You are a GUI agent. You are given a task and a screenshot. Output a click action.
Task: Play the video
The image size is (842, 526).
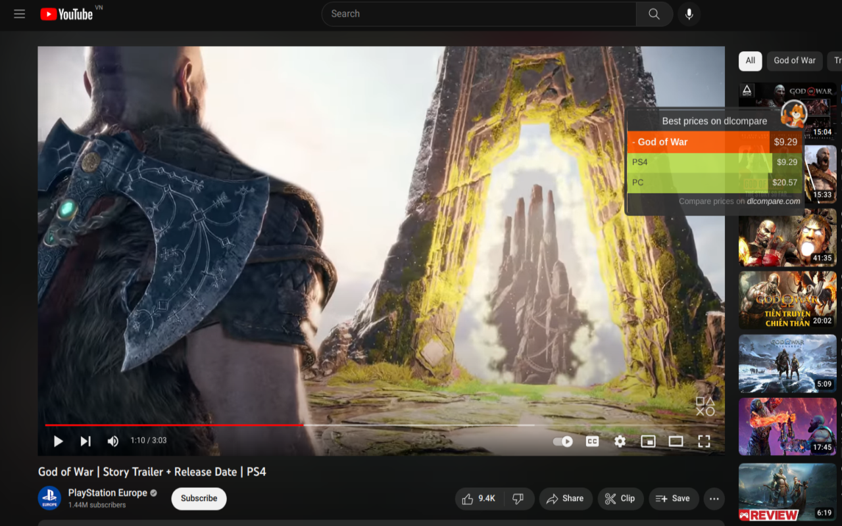pyautogui.click(x=58, y=441)
